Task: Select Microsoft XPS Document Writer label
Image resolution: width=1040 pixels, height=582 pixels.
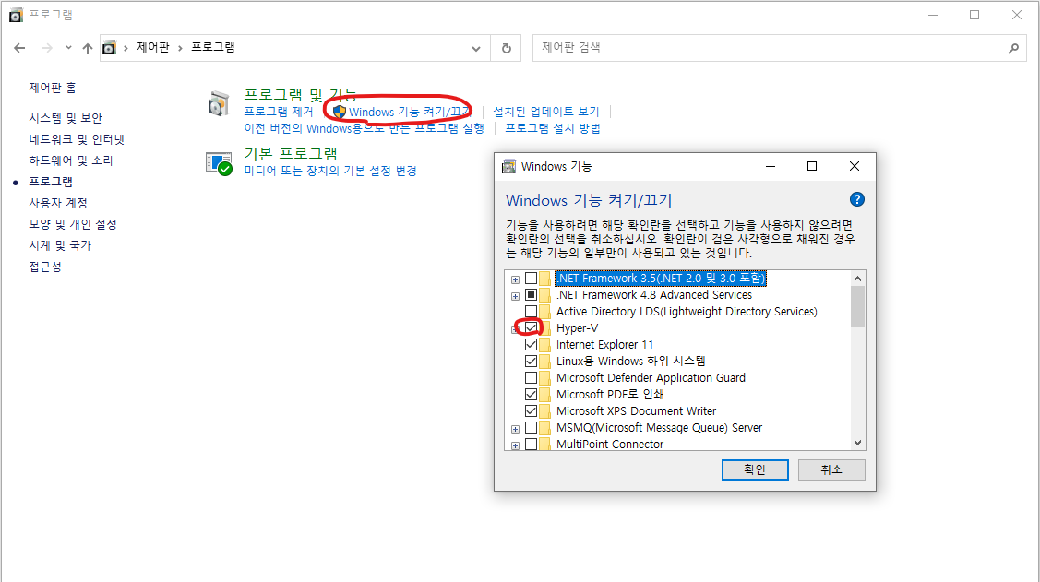Action: (x=636, y=411)
